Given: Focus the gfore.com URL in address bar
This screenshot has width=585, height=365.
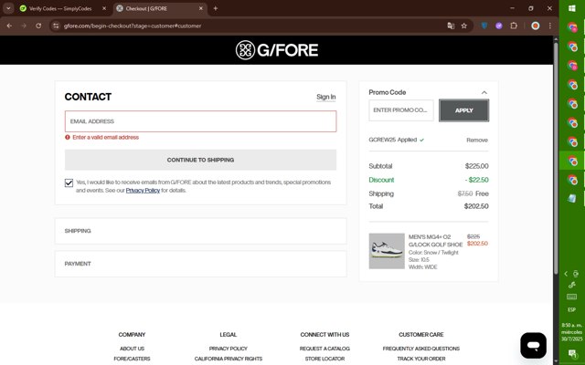Looking at the screenshot, I should pos(133,26).
